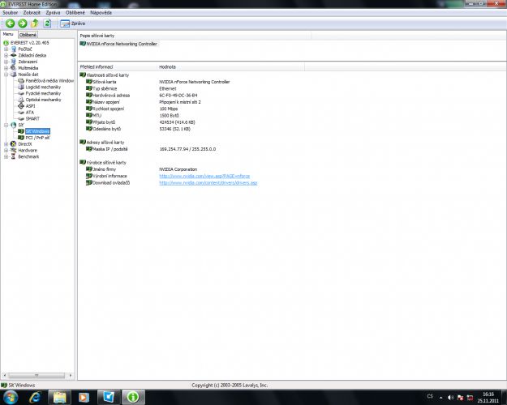Image resolution: width=507 pixels, height=405 pixels.
Task: Select the Základní deska motherboard icon
Action: pos(14,55)
